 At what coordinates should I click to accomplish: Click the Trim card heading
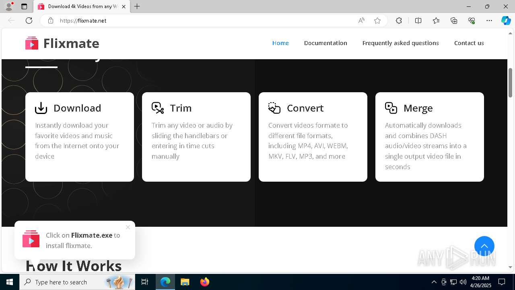point(181,108)
